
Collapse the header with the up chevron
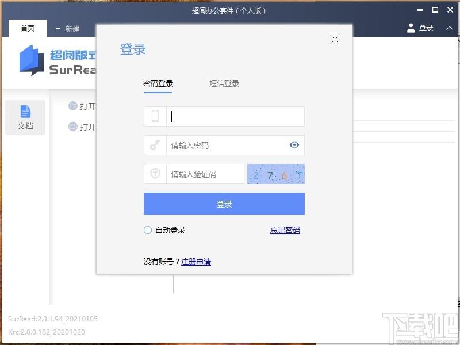point(450,28)
